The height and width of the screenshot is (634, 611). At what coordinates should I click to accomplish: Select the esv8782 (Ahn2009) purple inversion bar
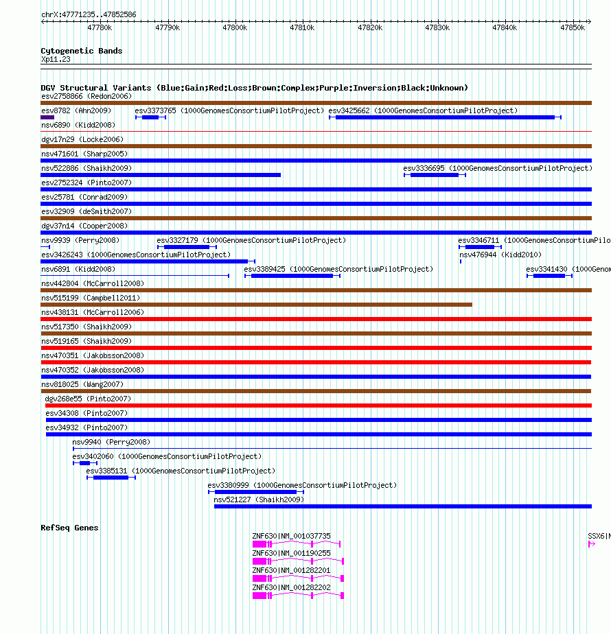click(47, 117)
